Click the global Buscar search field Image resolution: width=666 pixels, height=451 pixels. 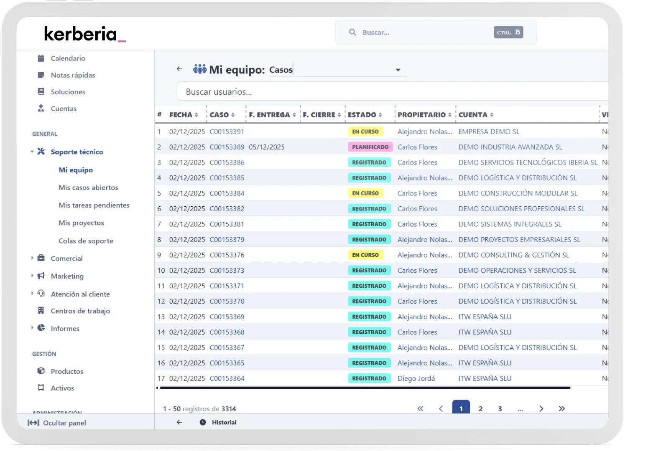point(436,32)
